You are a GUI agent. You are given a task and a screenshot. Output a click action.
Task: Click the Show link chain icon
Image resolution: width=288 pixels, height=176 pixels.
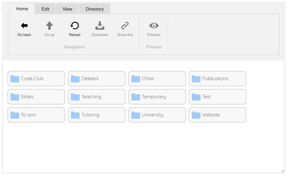coord(125,26)
